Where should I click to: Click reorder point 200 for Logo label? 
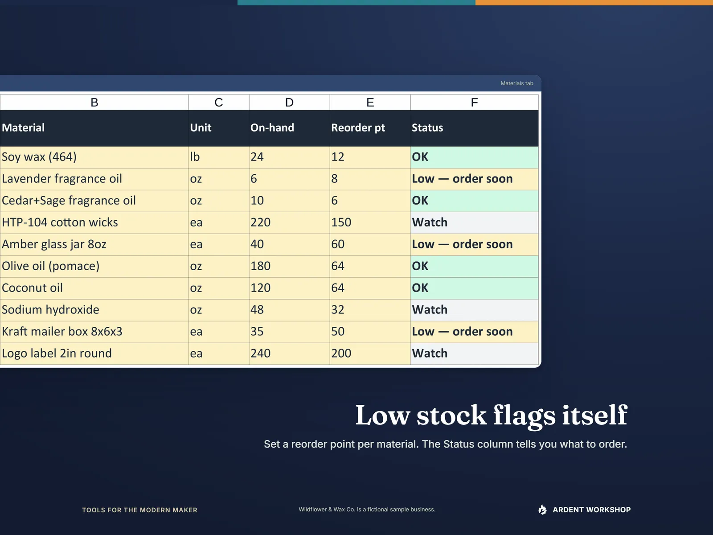[370, 354]
